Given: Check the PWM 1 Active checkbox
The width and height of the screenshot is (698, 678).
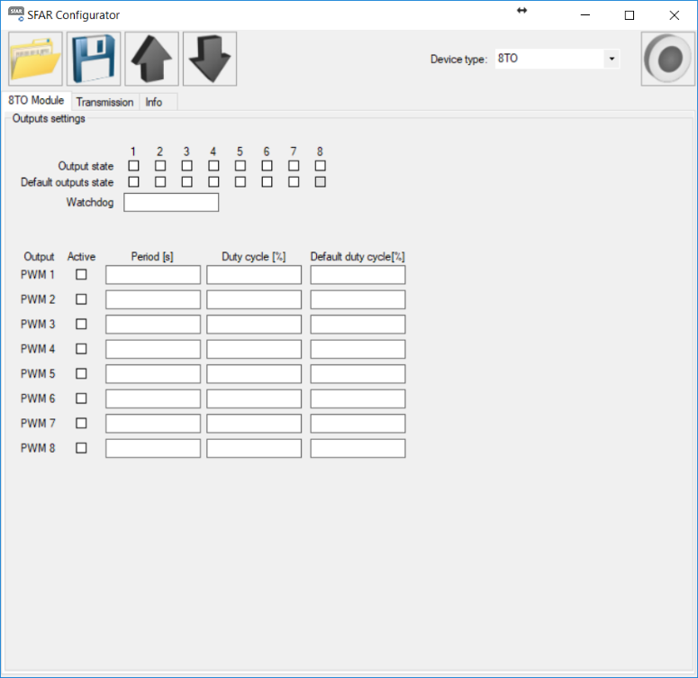Looking at the screenshot, I should (x=81, y=274).
